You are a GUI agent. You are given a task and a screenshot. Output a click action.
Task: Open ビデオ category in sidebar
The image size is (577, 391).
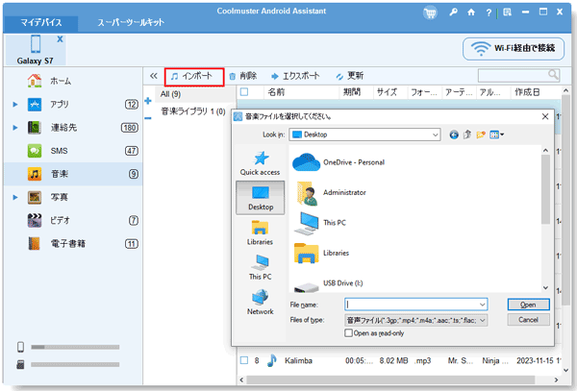(60, 220)
